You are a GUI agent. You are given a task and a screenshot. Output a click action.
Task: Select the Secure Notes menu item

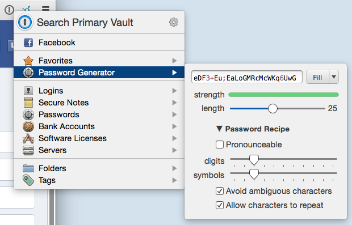99,103
